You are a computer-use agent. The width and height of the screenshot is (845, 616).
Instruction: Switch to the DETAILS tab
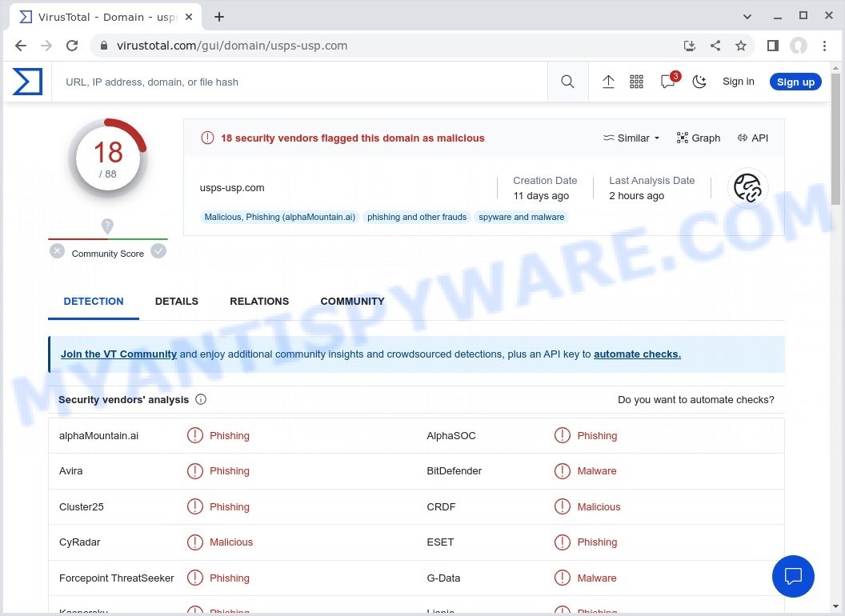177,302
